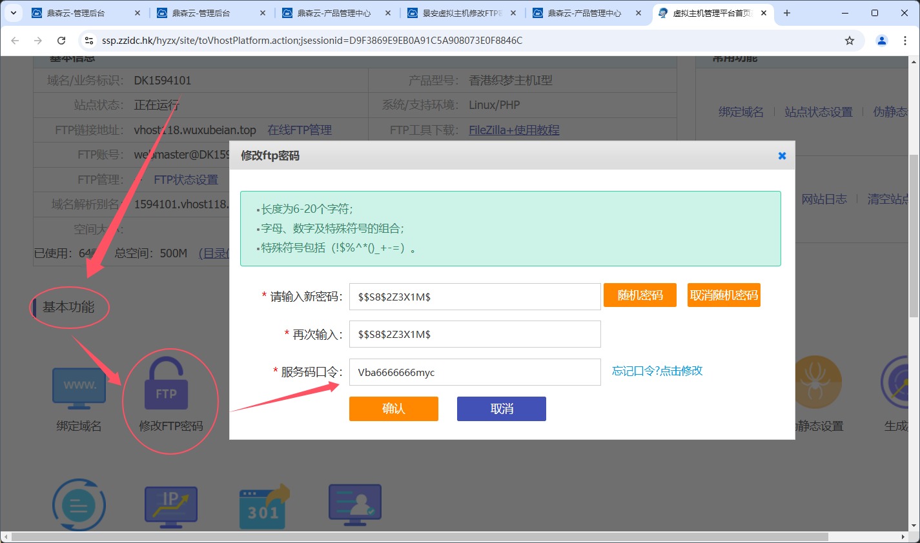920x543 pixels.
Task: Bookmark this page with star icon
Action: coord(850,41)
